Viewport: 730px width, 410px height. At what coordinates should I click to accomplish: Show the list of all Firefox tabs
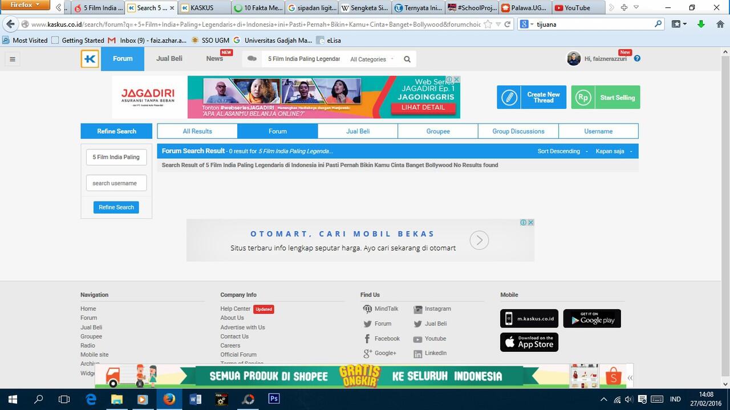[636, 7]
